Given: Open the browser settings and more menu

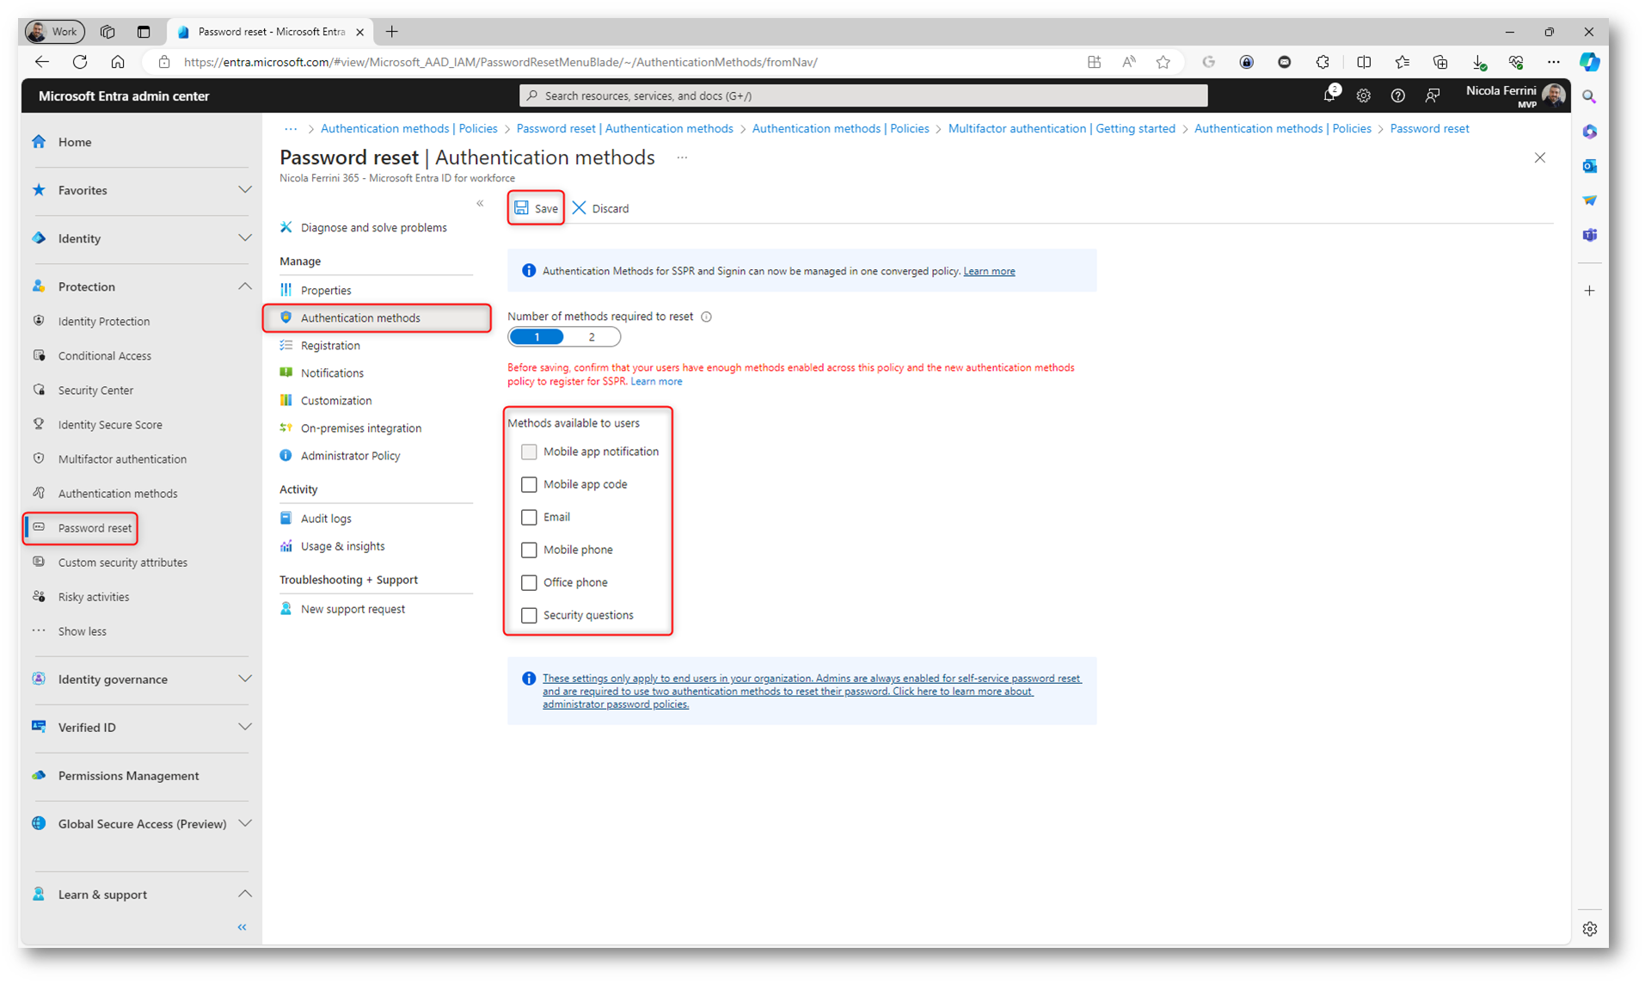Looking at the screenshot, I should point(1553,62).
